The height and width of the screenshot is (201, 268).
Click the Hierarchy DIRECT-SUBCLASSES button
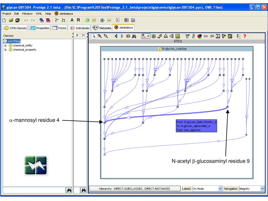coord(135,189)
